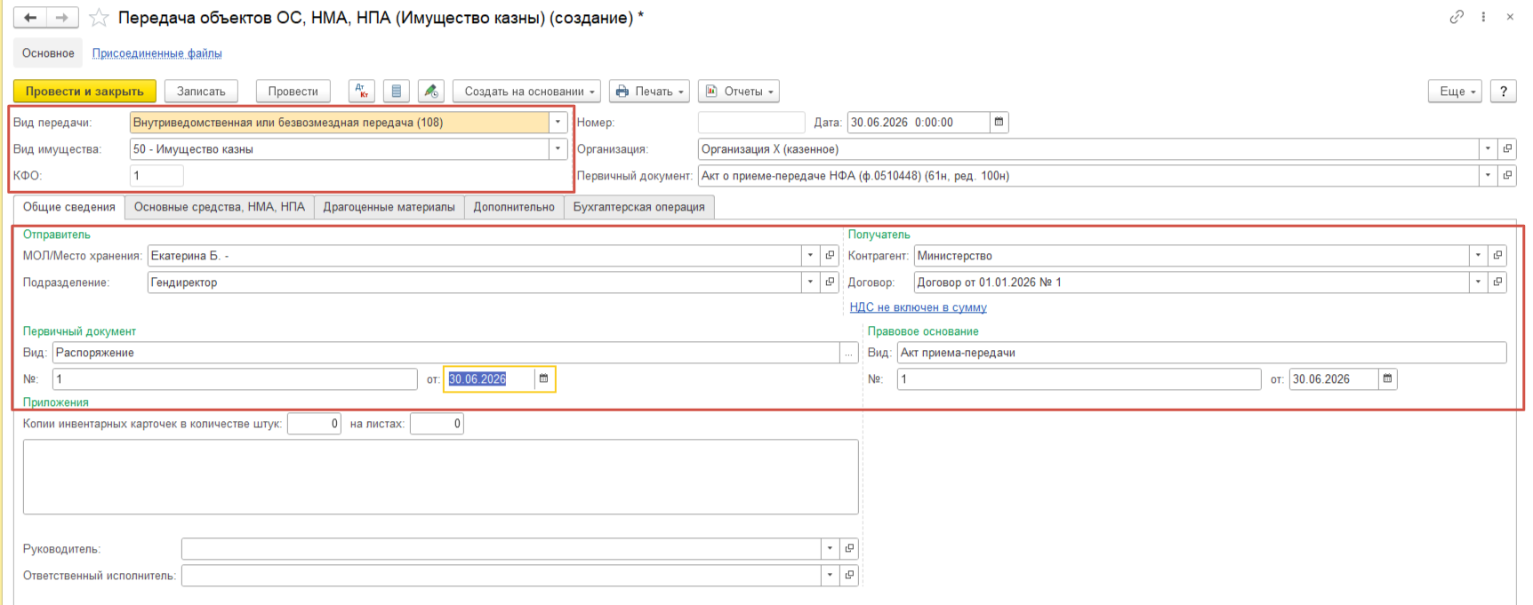
Task: Open the Создать на основании menu
Action: point(527,92)
